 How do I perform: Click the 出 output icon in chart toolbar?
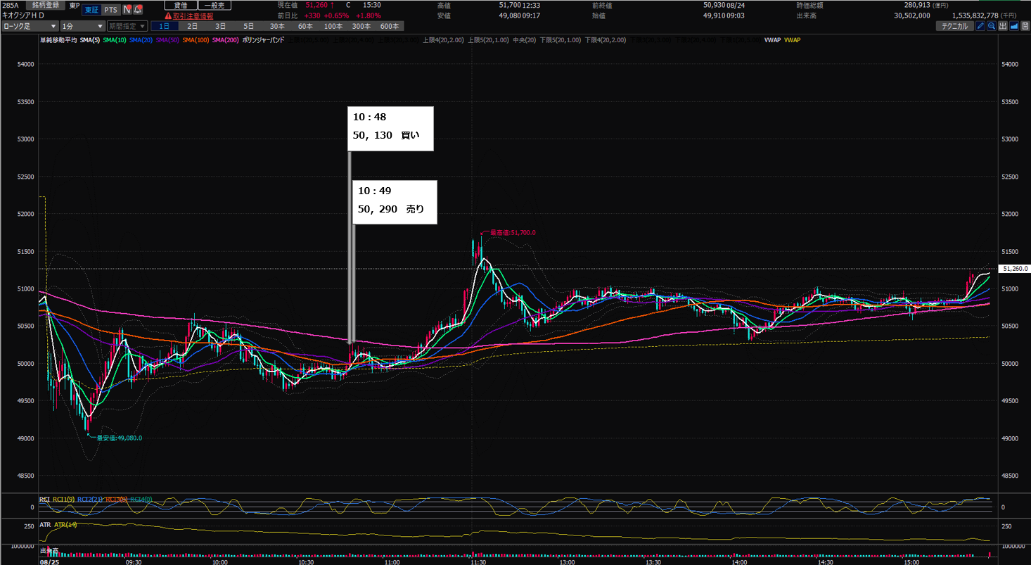pyautogui.click(x=1003, y=26)
